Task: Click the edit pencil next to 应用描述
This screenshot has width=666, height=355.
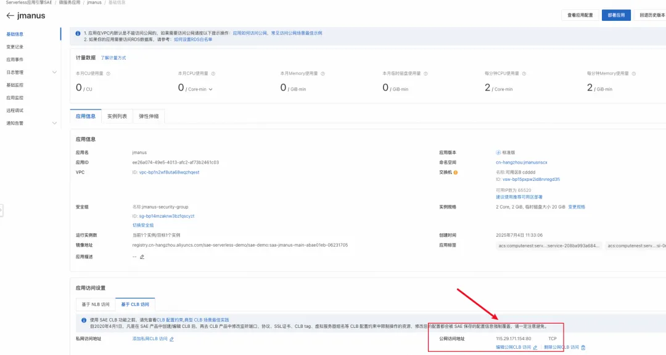Action: 142,257
